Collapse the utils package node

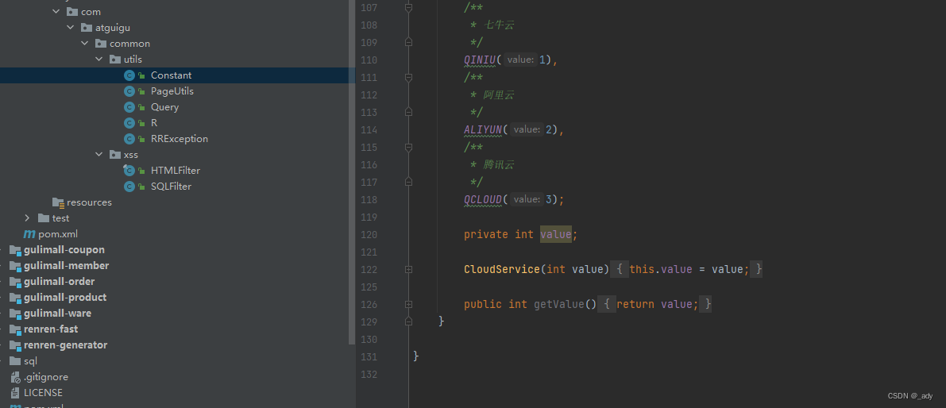point(99,59)
